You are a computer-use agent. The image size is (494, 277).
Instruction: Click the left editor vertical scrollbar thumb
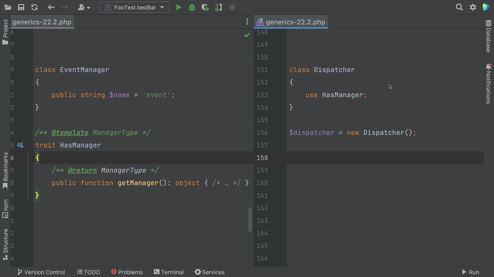pos(250,219)
